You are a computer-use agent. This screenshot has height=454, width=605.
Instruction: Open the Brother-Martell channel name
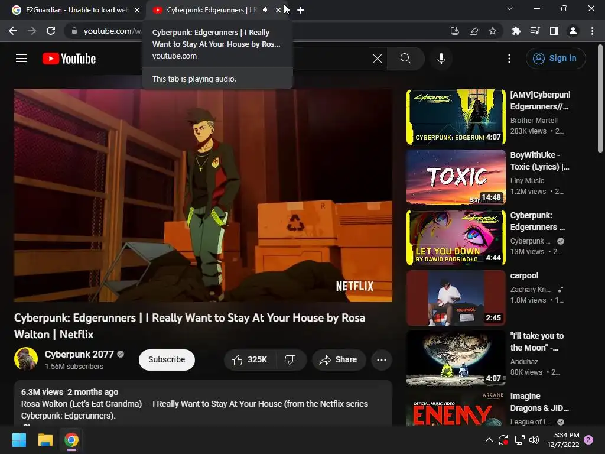[534, 121]
